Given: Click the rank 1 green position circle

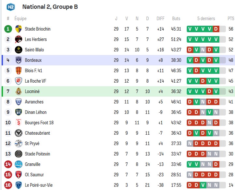Looking at the screenshot, I should coord(8,29).
